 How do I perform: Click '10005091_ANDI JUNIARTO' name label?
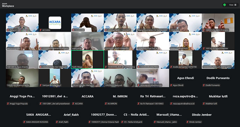coord(117,48)
